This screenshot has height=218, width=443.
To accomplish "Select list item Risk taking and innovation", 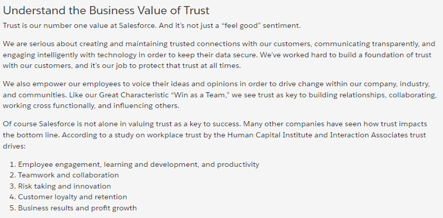I will click(x=64, y=186).
